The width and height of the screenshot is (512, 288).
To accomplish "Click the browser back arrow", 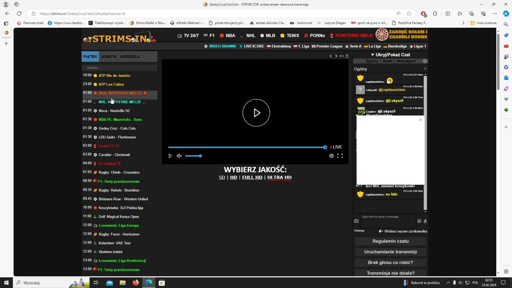I will click(7, 14).
